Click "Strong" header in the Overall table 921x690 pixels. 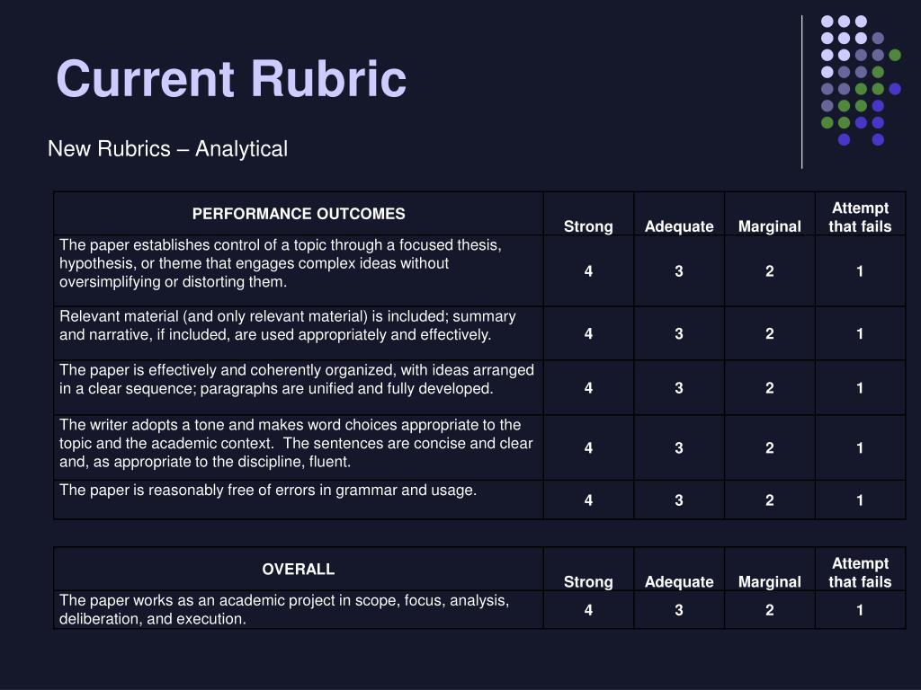click(588, 582)
